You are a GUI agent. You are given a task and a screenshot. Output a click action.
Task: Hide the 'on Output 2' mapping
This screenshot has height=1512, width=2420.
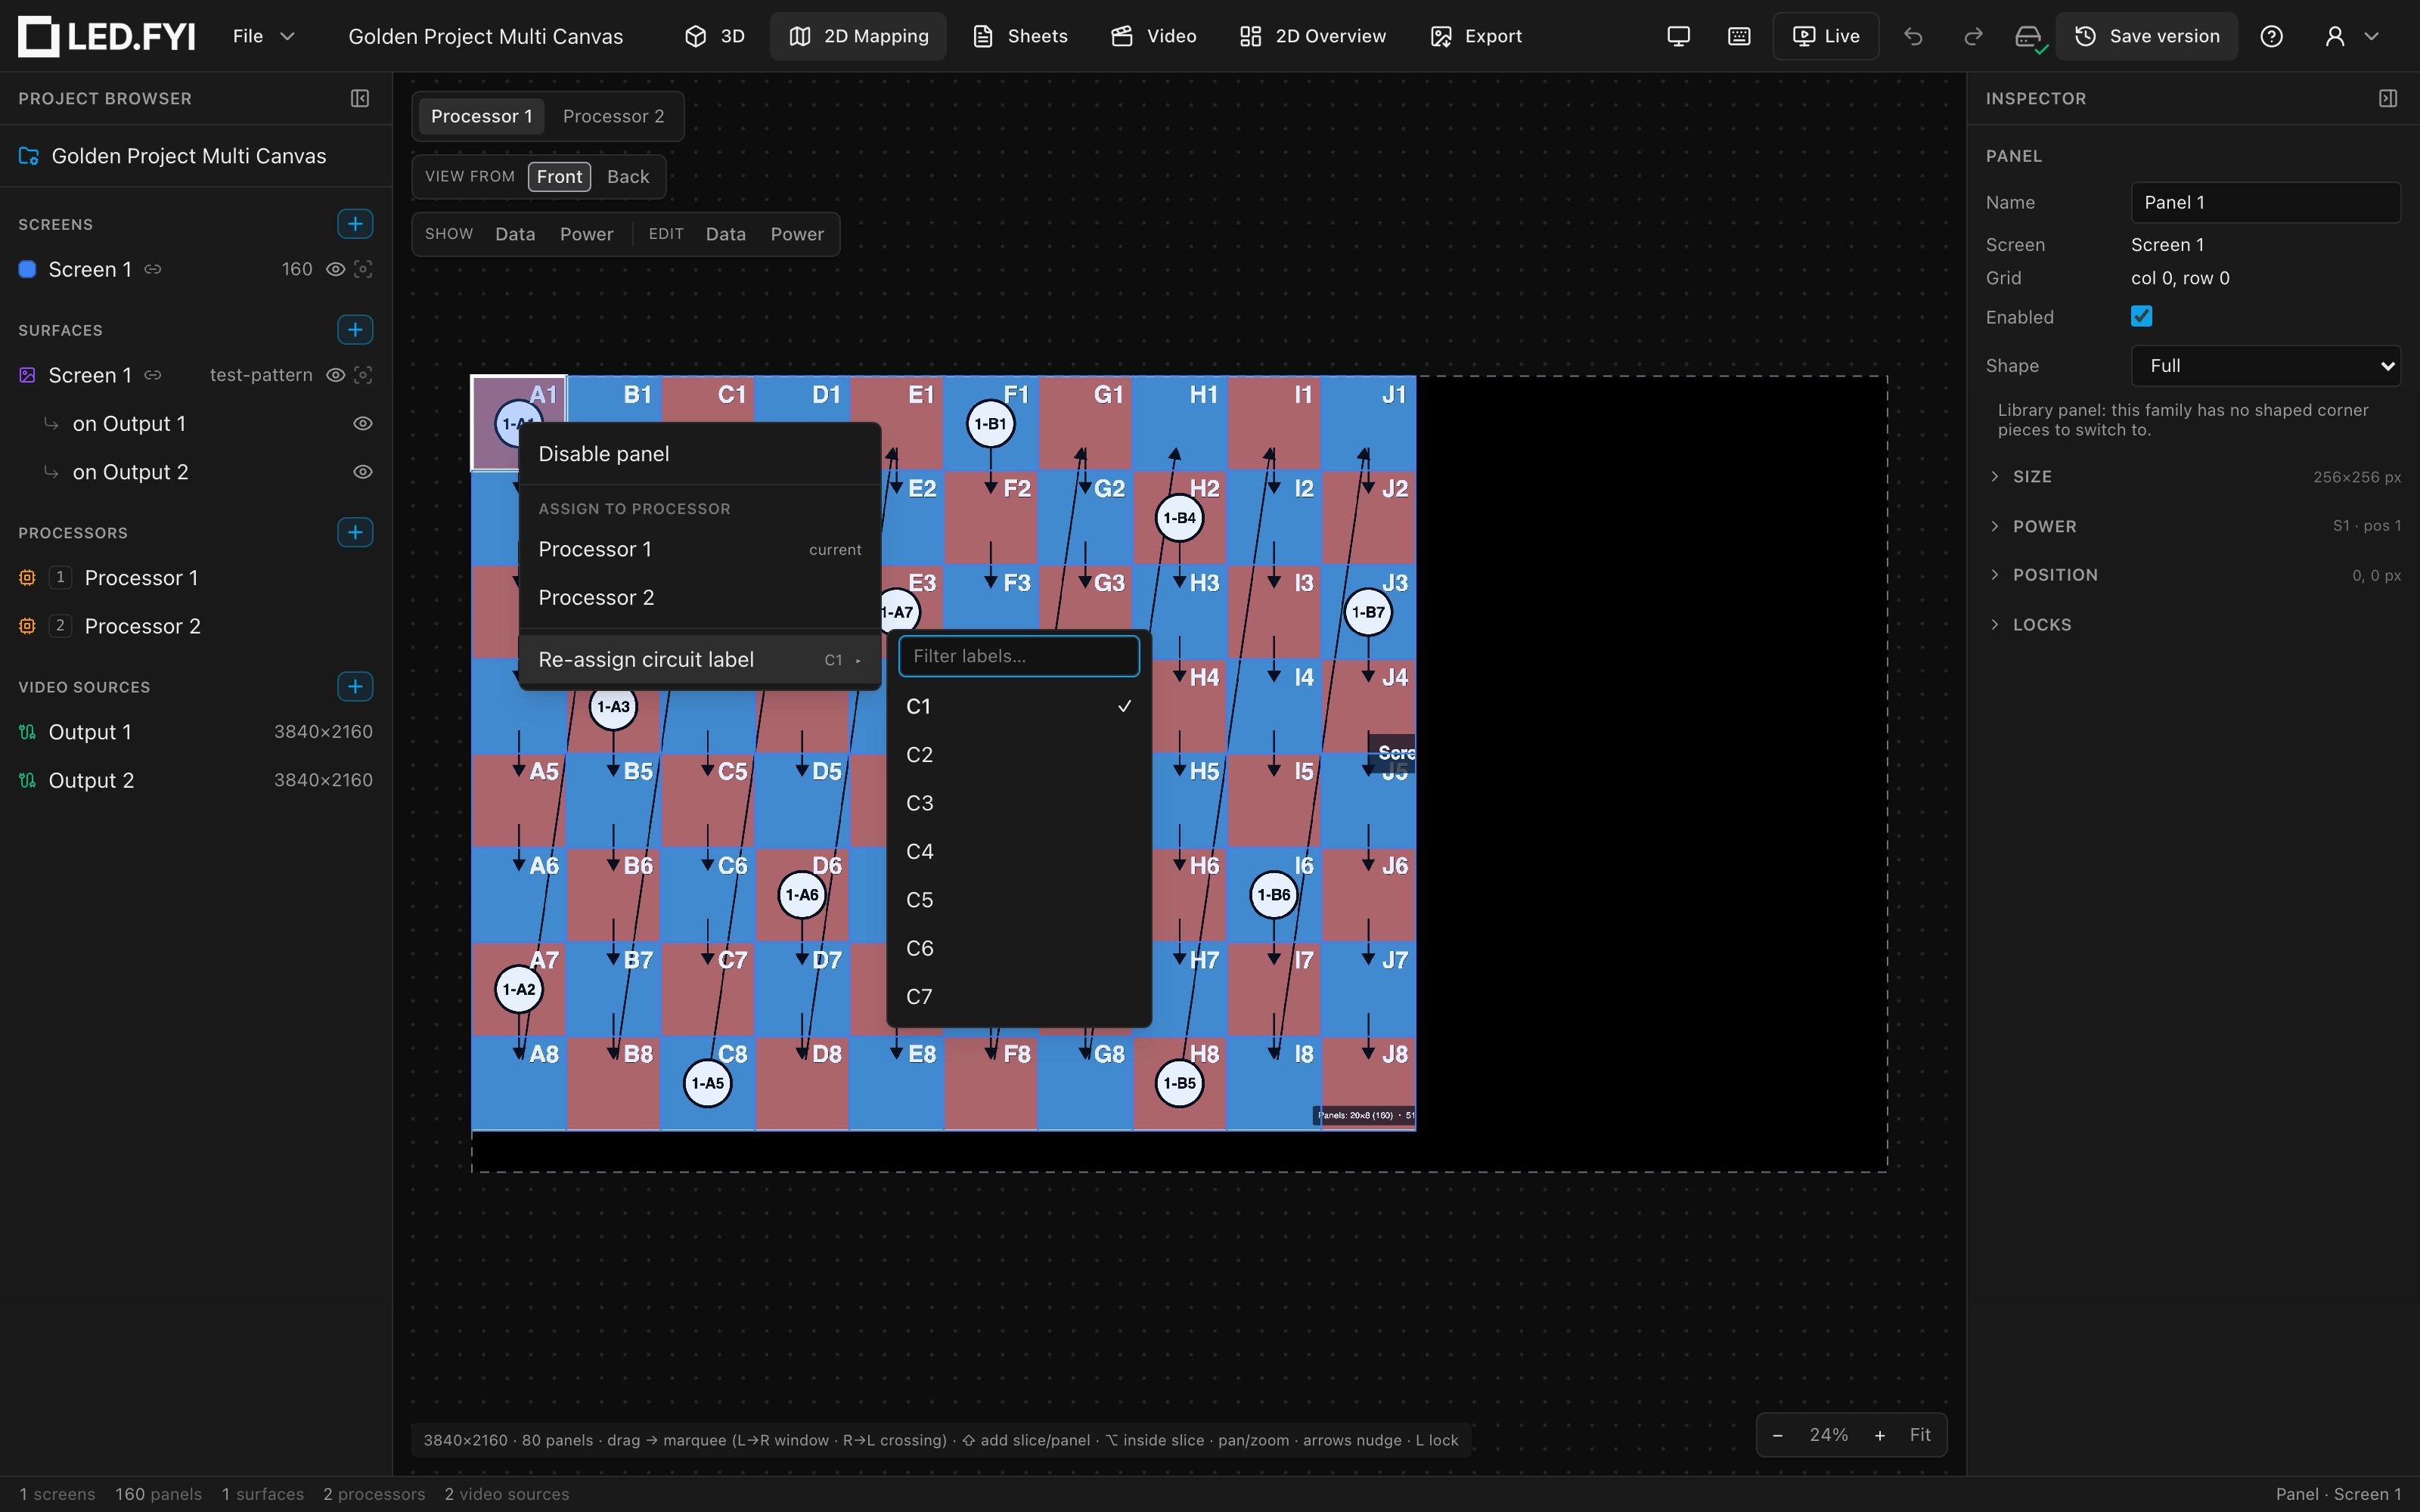[x=363, y=471]
